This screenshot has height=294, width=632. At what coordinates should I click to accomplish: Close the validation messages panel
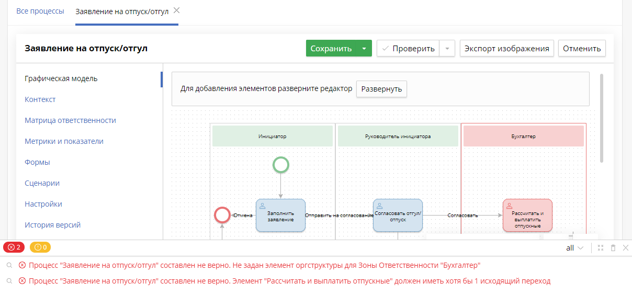[626, 248]
